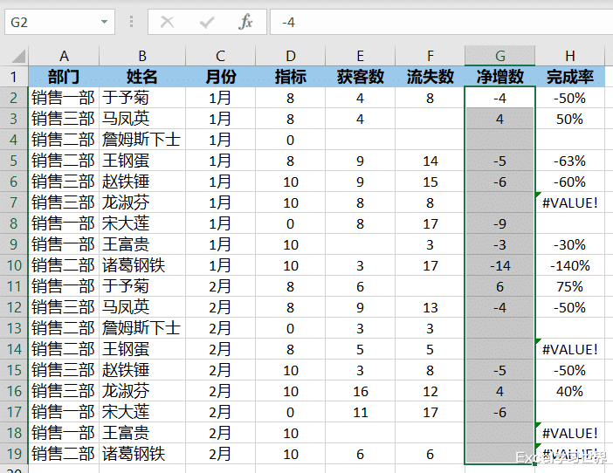
Task: Click the 流失数 header cell
Action: click(430, 77)
